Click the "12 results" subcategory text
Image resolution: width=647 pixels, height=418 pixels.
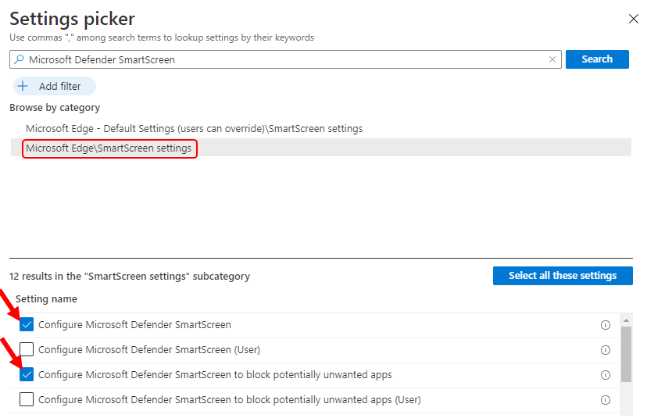coord(130,276)
